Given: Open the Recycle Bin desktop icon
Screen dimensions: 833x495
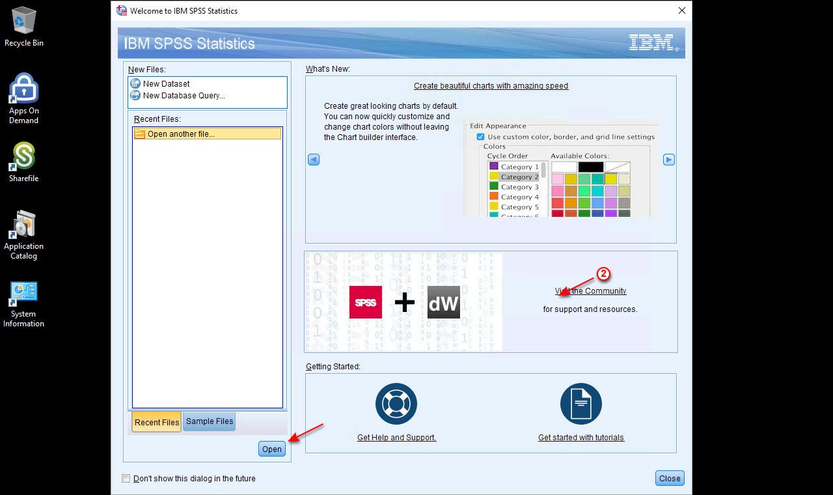Looking at the screenshot, I should [24, 21].
